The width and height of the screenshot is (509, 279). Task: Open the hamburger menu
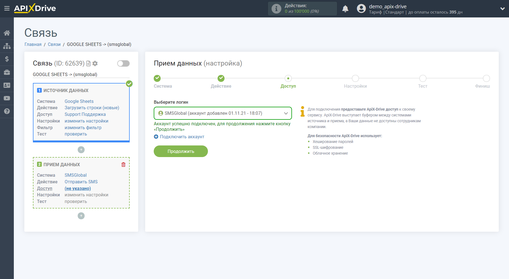[7, 9]
